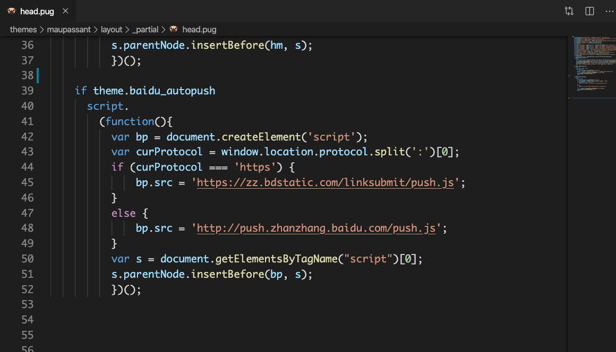Image resolution: width=616 pixels, height=352 pixels.
Task: Split the editor to the right
Action: coord(589,11)
